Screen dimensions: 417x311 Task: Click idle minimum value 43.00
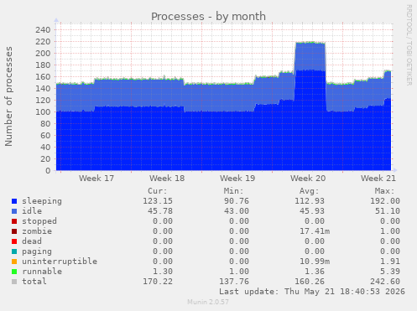point(237,211)
